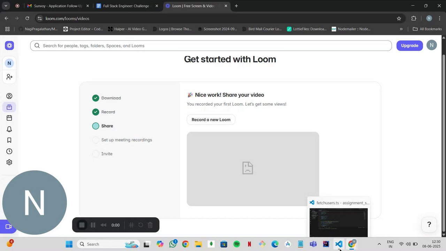Screen dimensions: 446x251
Task: Open the settings gear in Loom sidebar
Action: (x=9, y=162)
